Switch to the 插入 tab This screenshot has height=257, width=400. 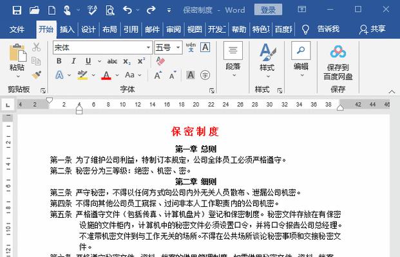point(67,30)
